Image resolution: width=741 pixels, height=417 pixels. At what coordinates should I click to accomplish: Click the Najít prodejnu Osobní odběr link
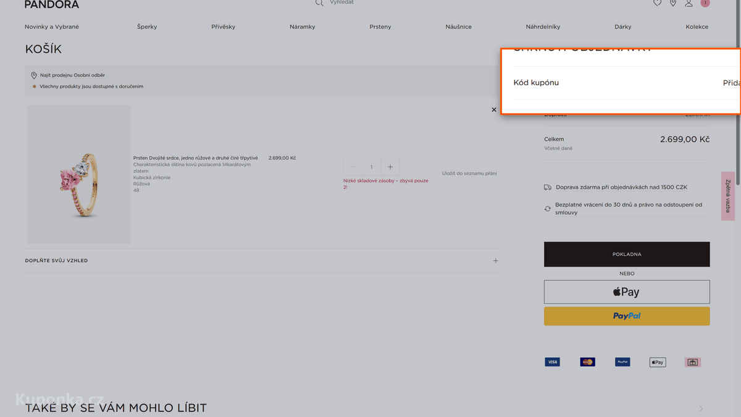tap(72, 75)
